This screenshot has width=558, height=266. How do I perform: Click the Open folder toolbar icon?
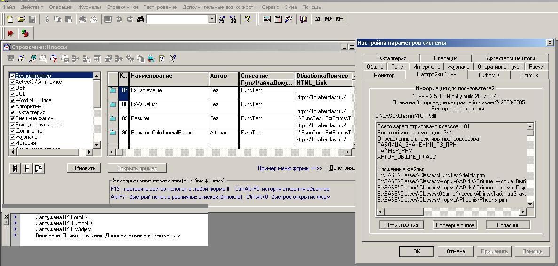[21, 19]
